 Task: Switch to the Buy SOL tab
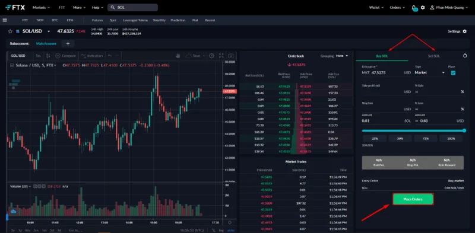tap(382, 56)
